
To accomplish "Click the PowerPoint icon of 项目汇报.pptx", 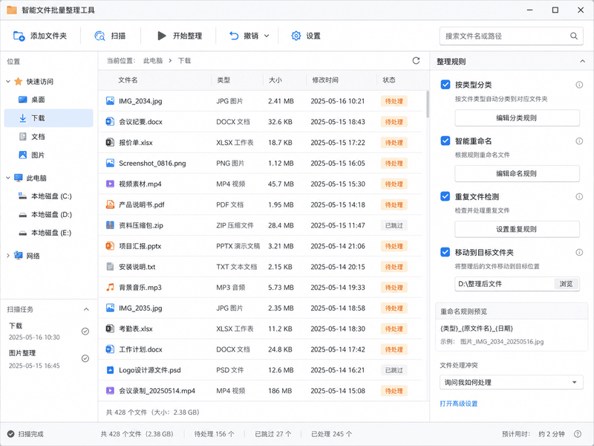I will pos(110,246).
